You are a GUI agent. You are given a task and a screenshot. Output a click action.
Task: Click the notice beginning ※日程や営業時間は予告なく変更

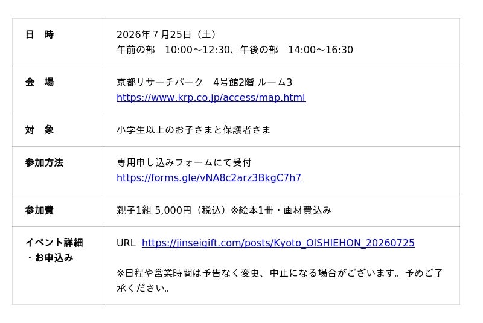click(x=280, y=281)
